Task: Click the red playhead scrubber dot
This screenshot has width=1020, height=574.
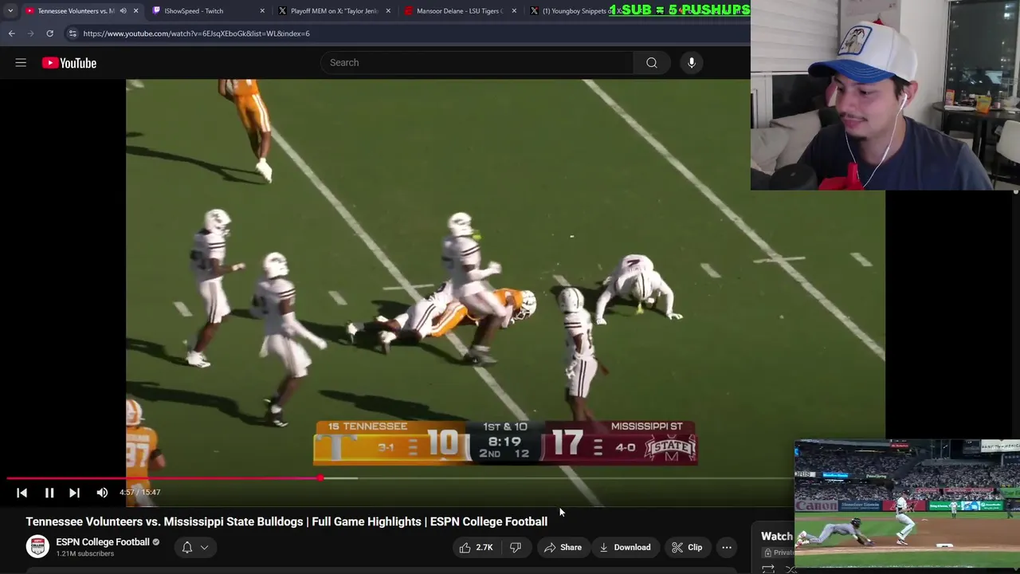Action: 320,478
